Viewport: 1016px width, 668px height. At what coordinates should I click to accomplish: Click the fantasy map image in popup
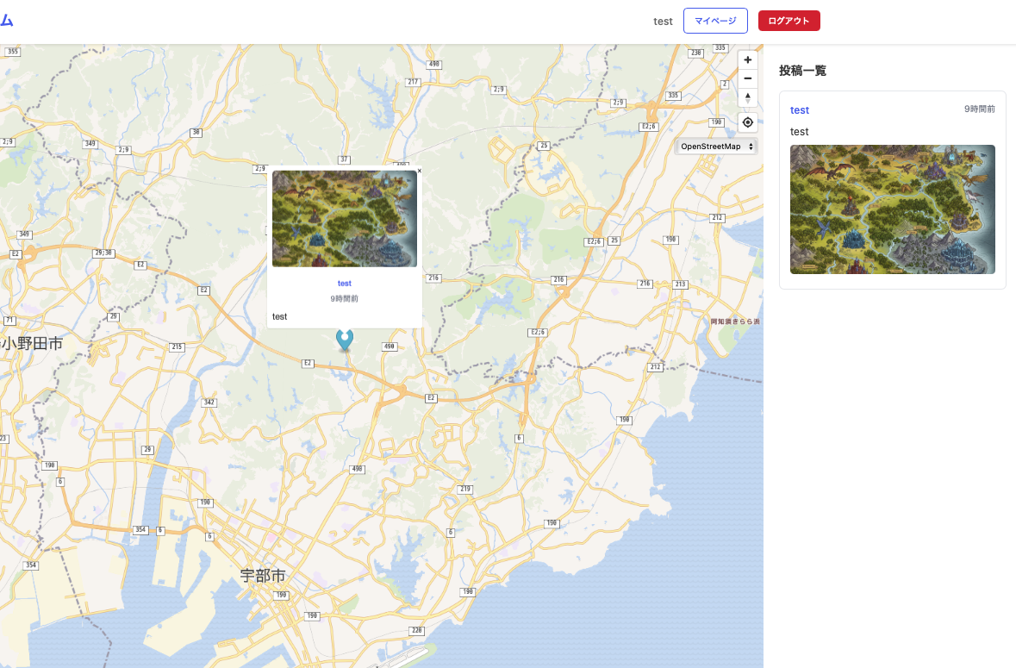345,219
